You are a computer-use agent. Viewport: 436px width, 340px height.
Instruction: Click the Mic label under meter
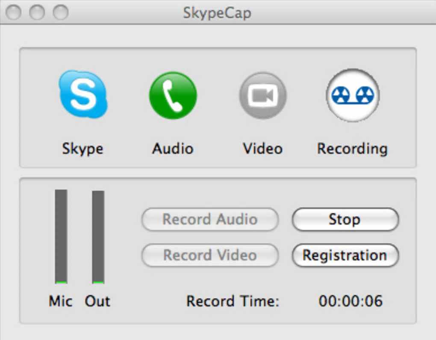61,301
